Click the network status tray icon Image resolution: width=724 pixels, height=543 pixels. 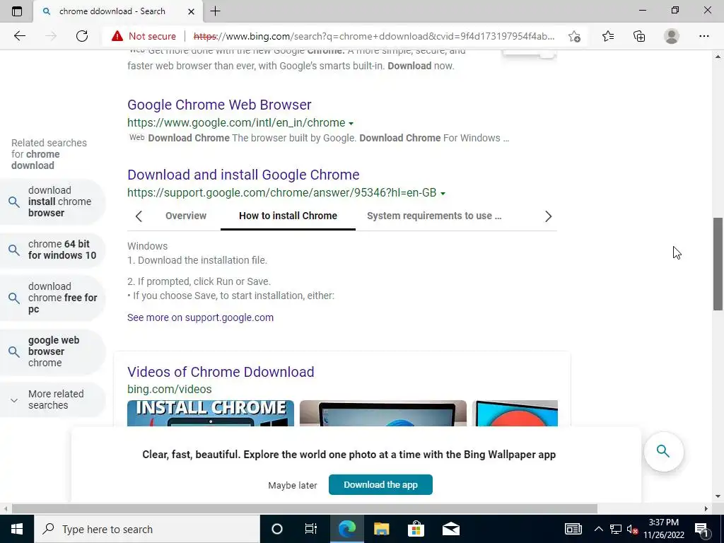[x=616, y=529]
